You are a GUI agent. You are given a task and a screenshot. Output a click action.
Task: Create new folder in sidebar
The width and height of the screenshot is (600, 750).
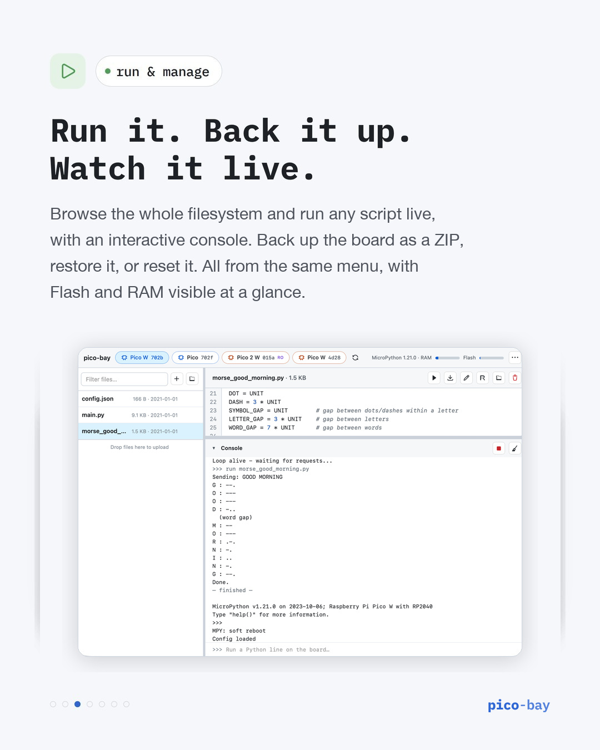click(x=192, y=379)
